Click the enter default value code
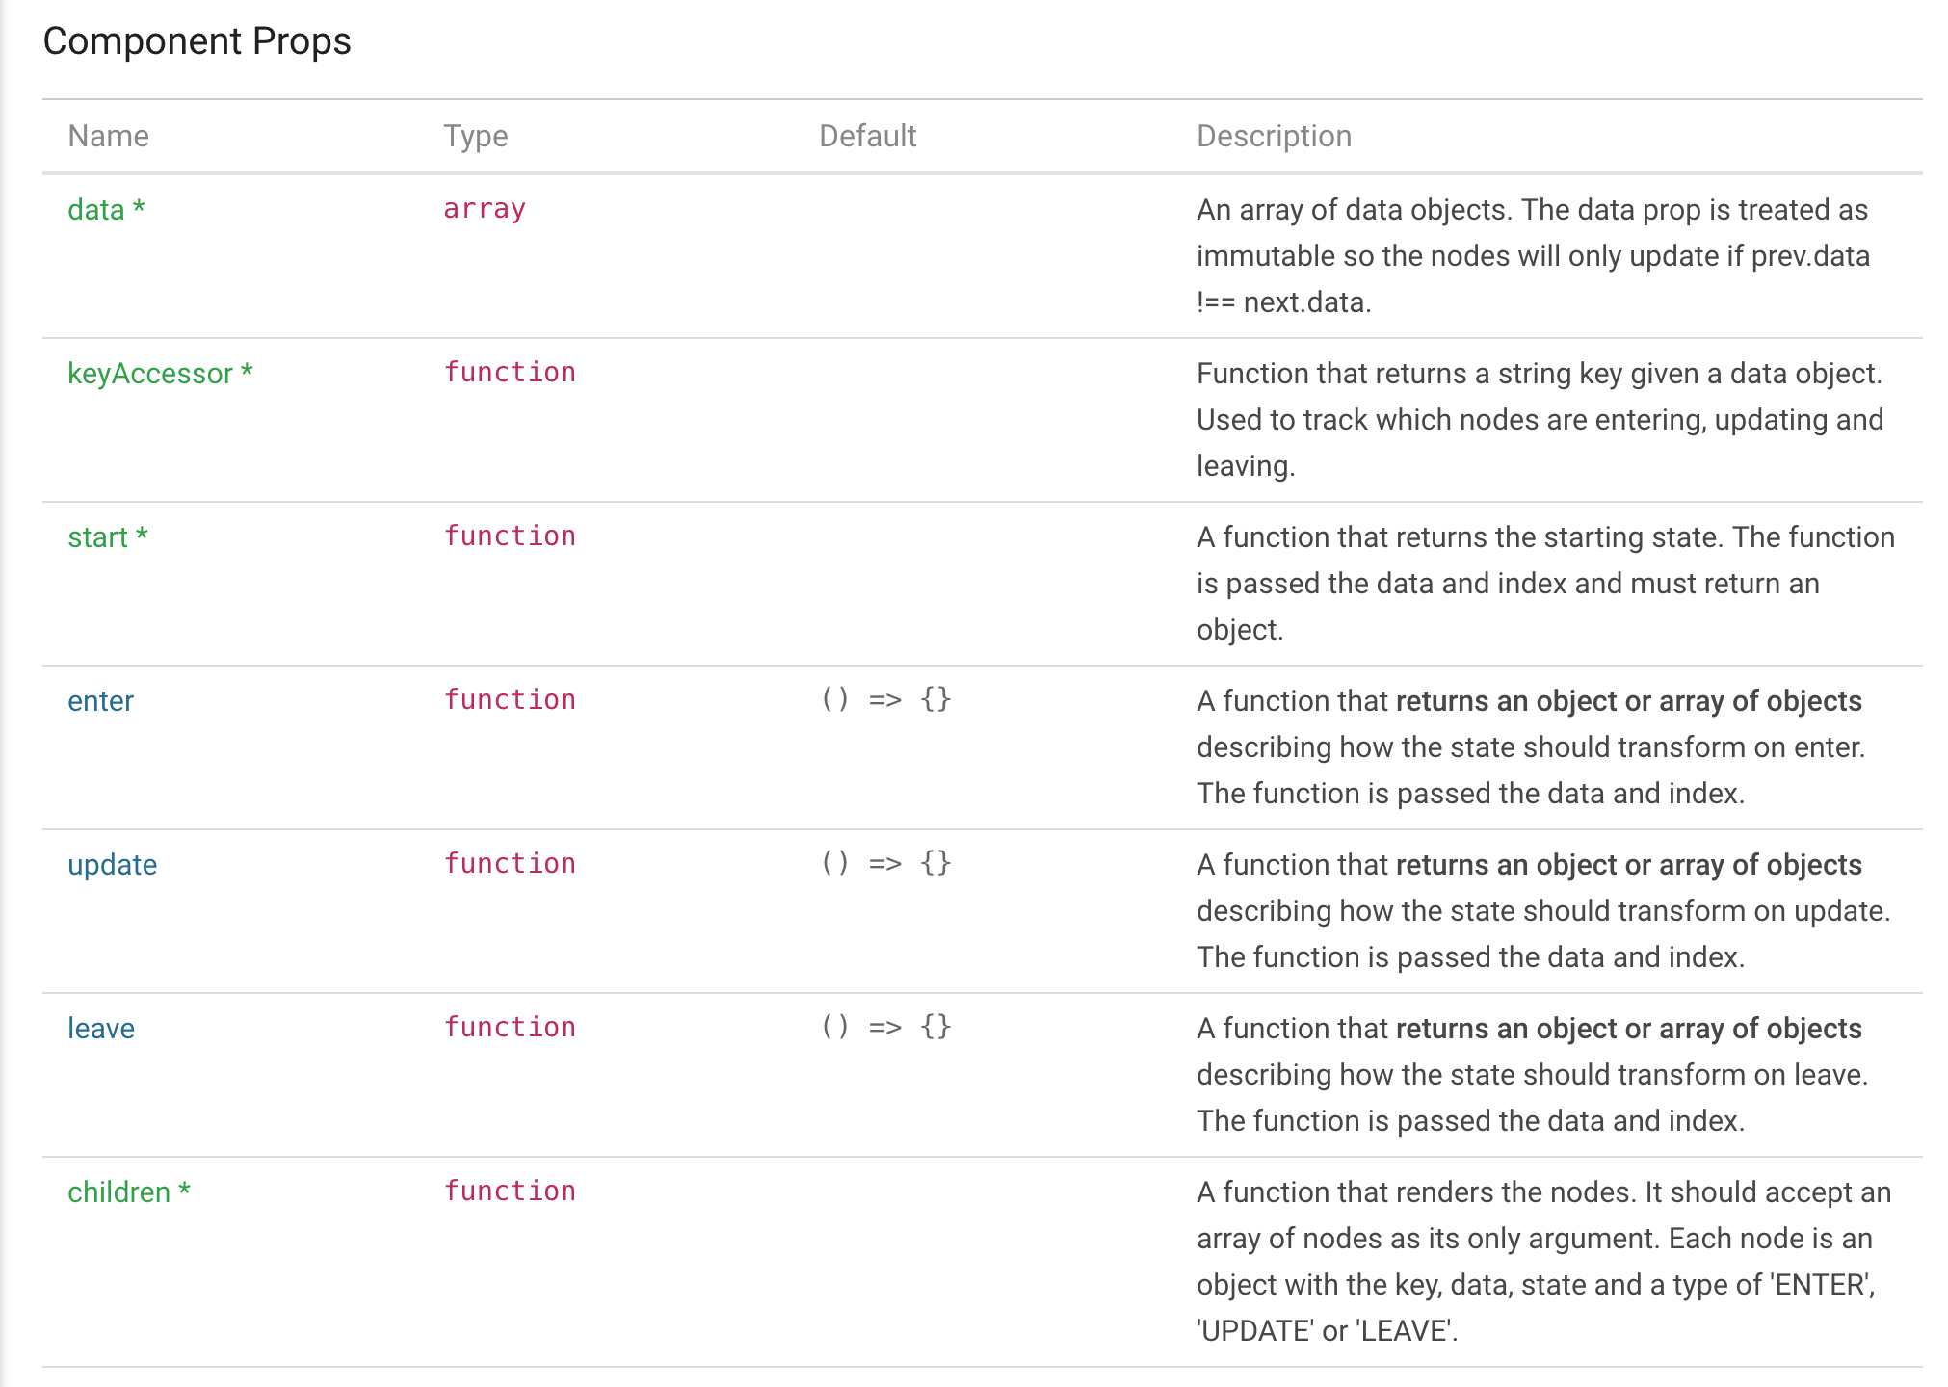Screen dimensions: 1948x1387 point(885,700)
